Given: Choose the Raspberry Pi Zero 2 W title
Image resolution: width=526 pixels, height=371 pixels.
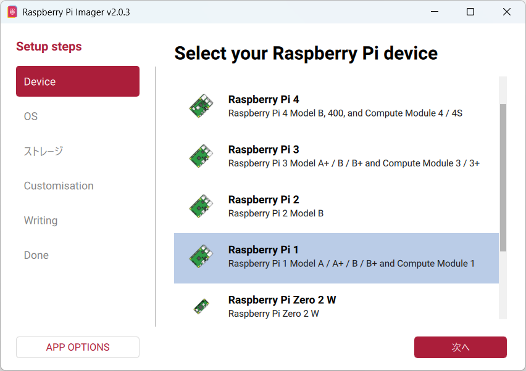Looking at the screenshot, I should (x=282, y=300).
